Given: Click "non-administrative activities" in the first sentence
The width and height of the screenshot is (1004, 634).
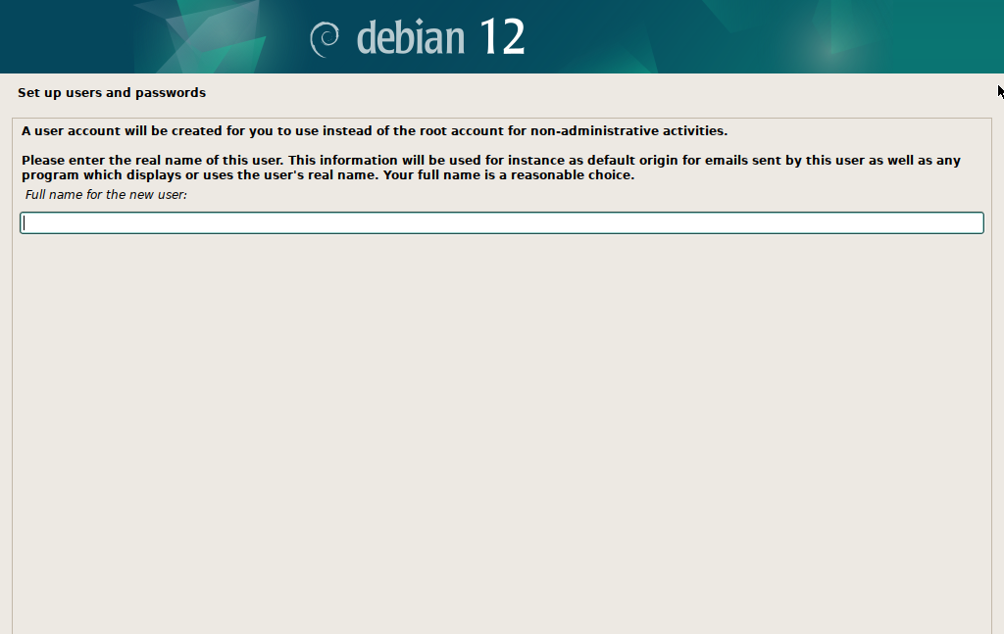Looking at the screenshot, I should point(627,131).
